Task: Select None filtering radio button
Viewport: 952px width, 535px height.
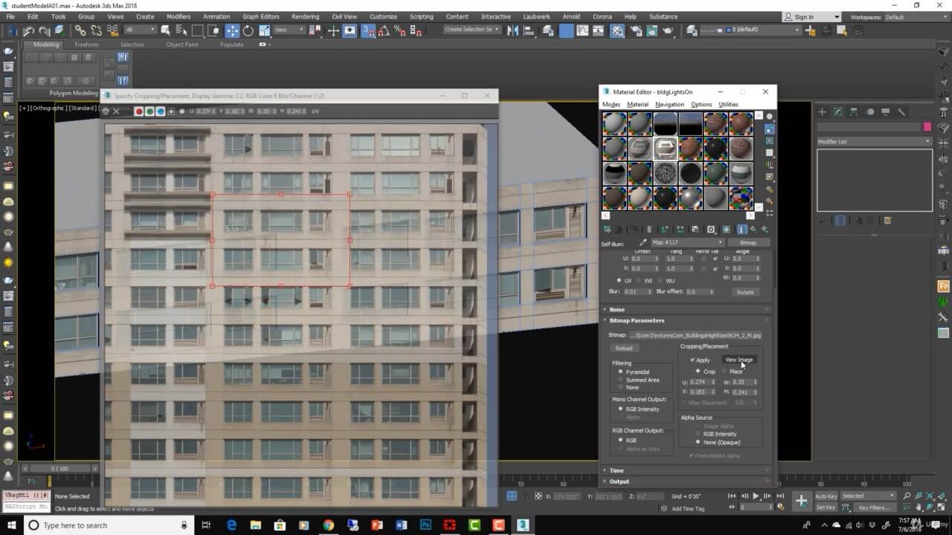Action: pyautogui.click(x=620, y=387)
